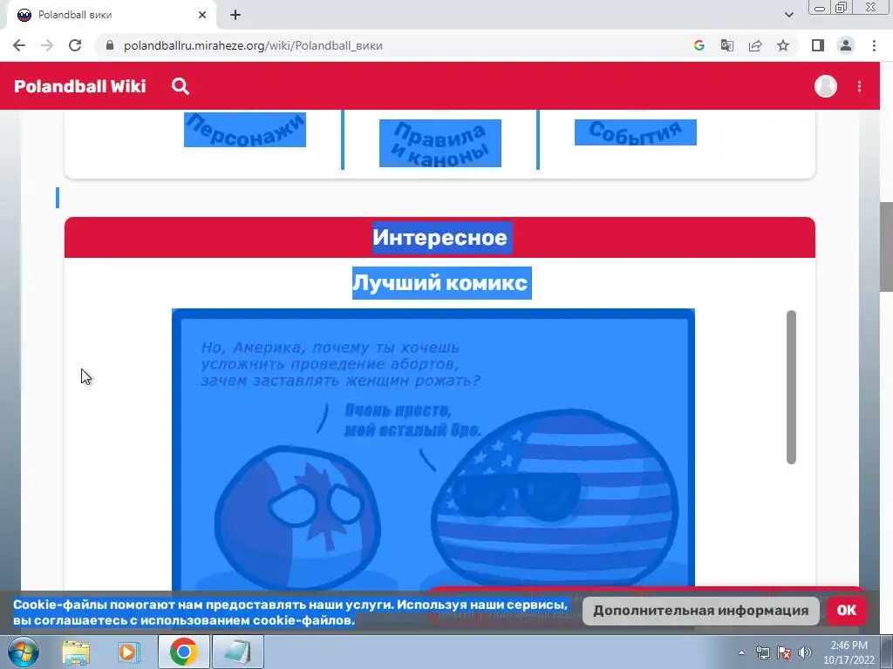The width and height of the screenshot is (893, 669).
Task: Open the taskbar clock showing 2:46 PM
Action: point(849,652)
